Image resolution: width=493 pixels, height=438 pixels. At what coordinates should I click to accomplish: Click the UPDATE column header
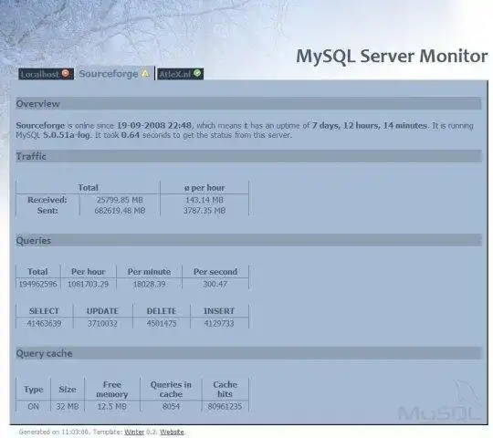coord(102,311)
